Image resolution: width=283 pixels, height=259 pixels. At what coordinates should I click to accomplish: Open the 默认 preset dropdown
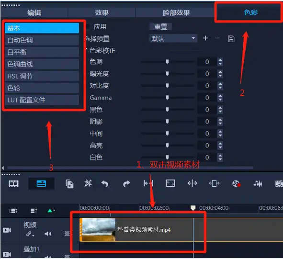[x=173, y=38]
